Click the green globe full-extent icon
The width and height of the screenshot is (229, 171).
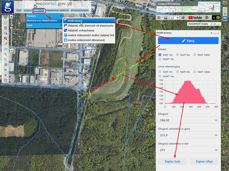point(5,64)
